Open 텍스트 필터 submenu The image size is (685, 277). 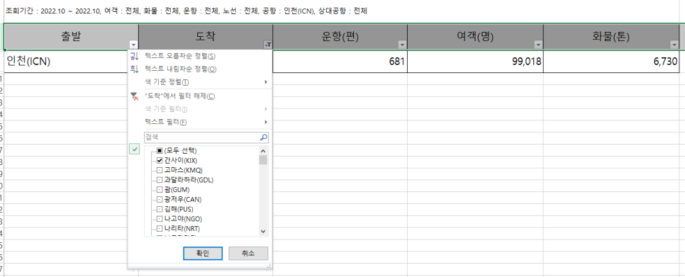point(200,122)
